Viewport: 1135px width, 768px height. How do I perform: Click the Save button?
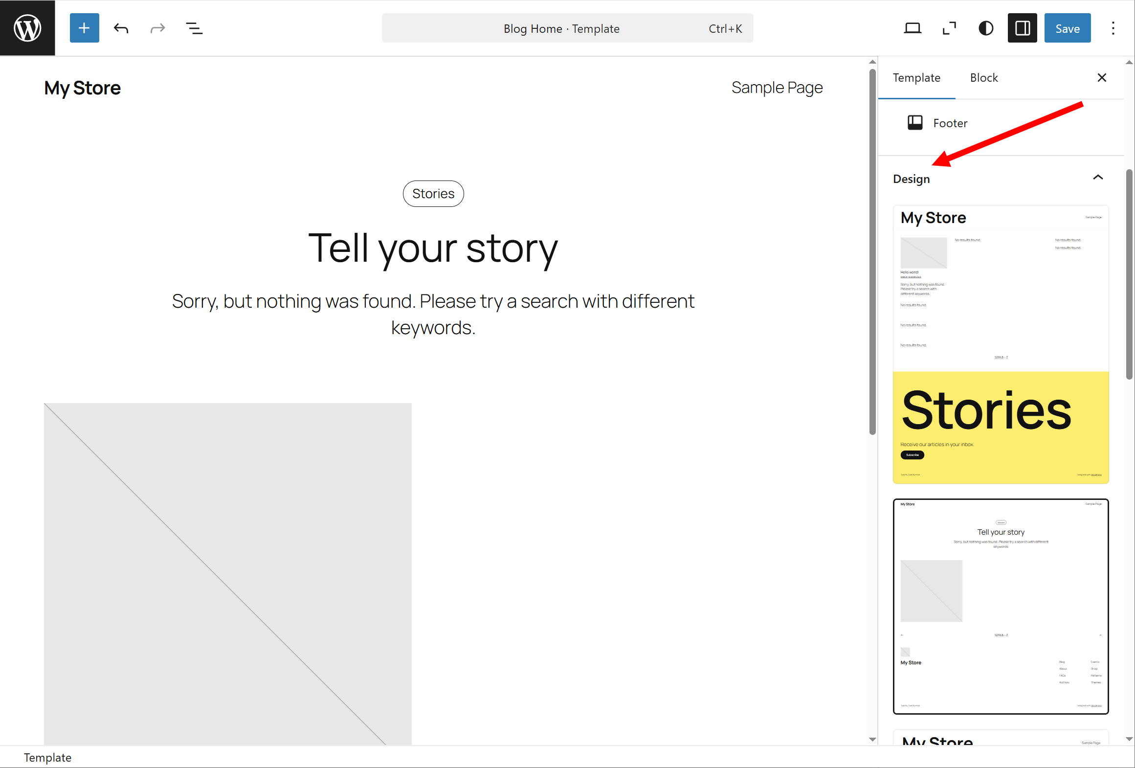coord(1067,28)
